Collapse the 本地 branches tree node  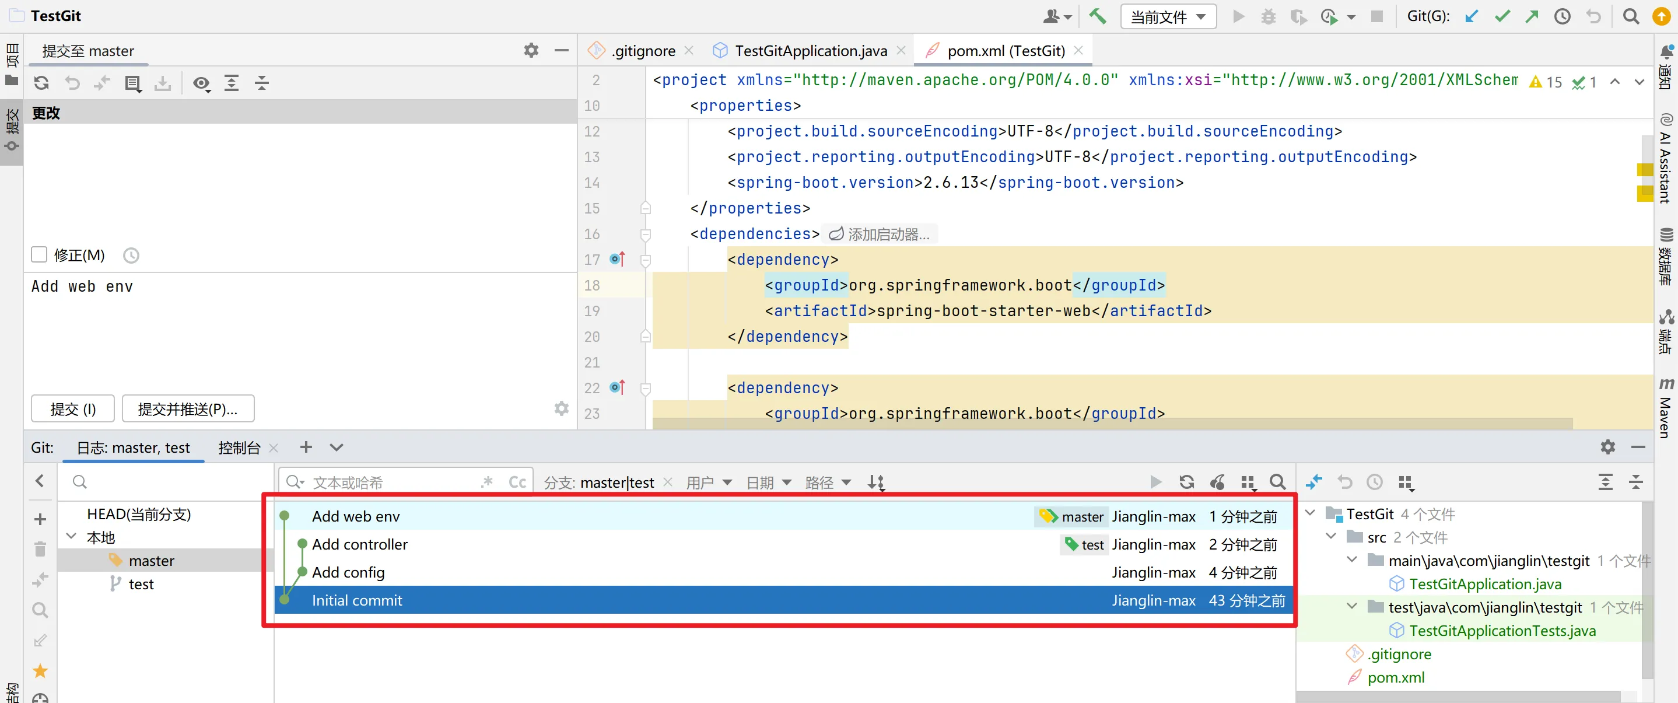tap(71, 537)
